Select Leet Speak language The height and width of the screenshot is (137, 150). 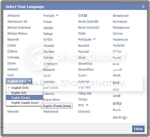pyautogui.click(x=51, y=88)
